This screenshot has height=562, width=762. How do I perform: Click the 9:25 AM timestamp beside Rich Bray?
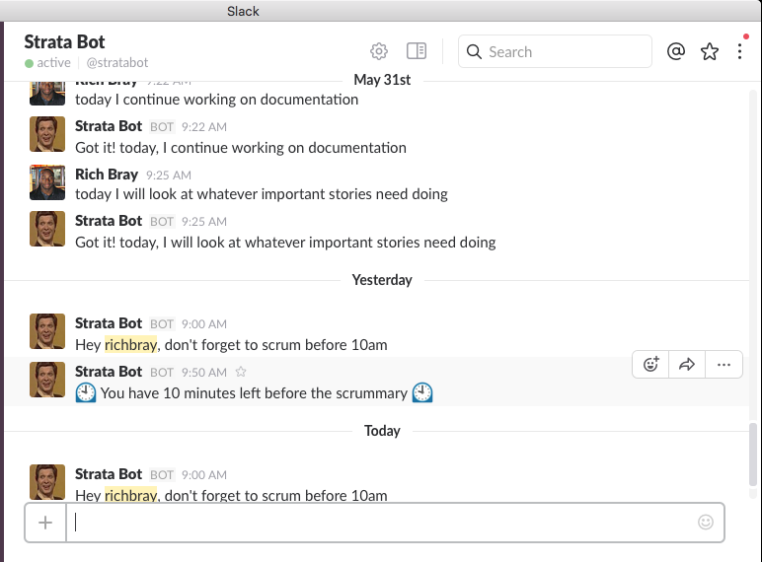(x=169, y=176)
